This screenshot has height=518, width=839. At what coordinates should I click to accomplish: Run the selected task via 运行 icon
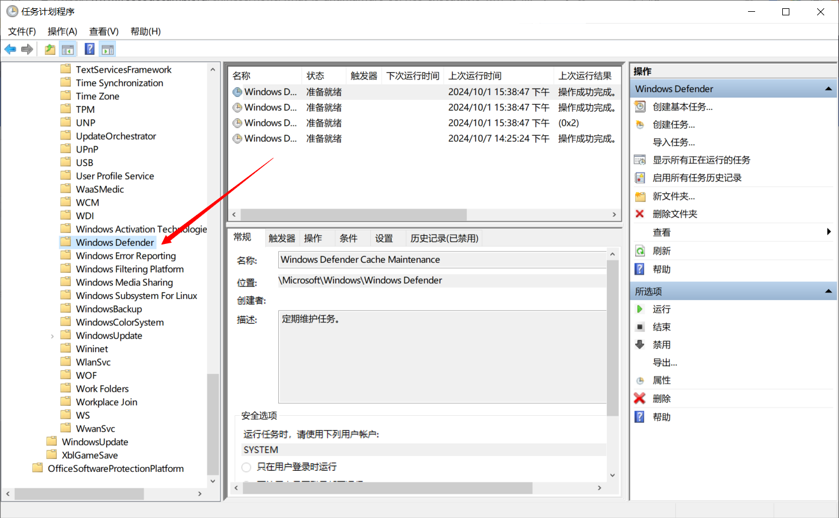tap(639, 308)
